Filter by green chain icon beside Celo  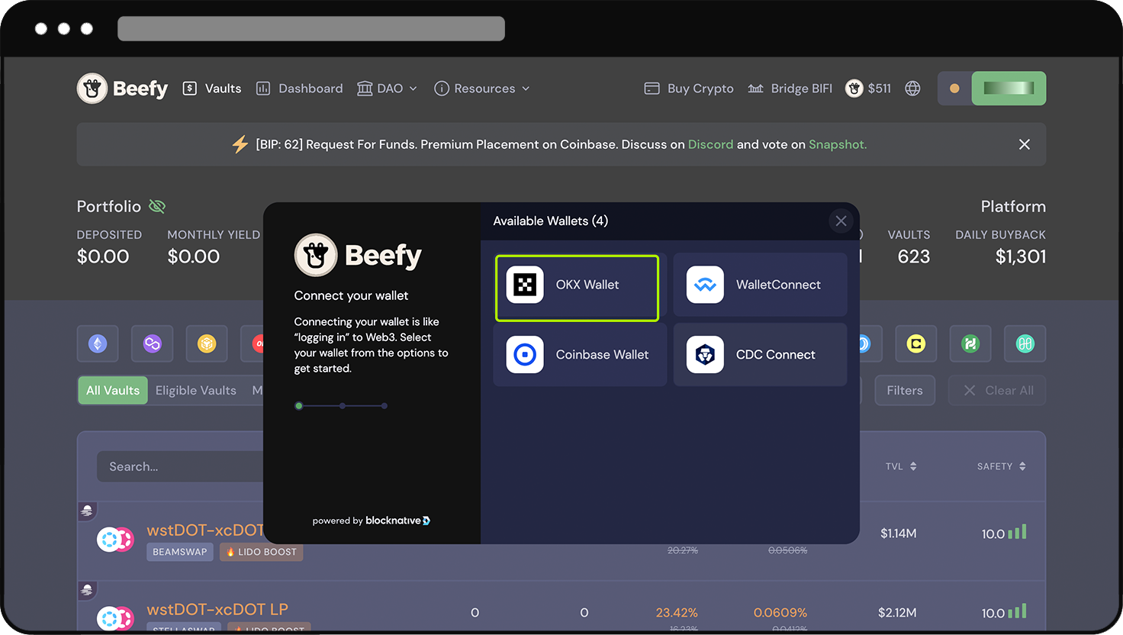tap(970, 344)
